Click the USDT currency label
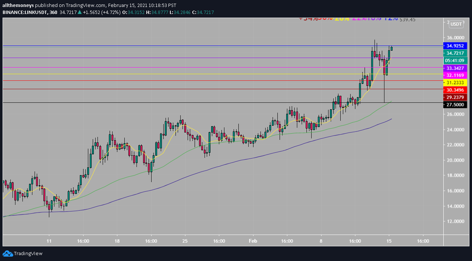Screen dimensions: 472x261 456,24
